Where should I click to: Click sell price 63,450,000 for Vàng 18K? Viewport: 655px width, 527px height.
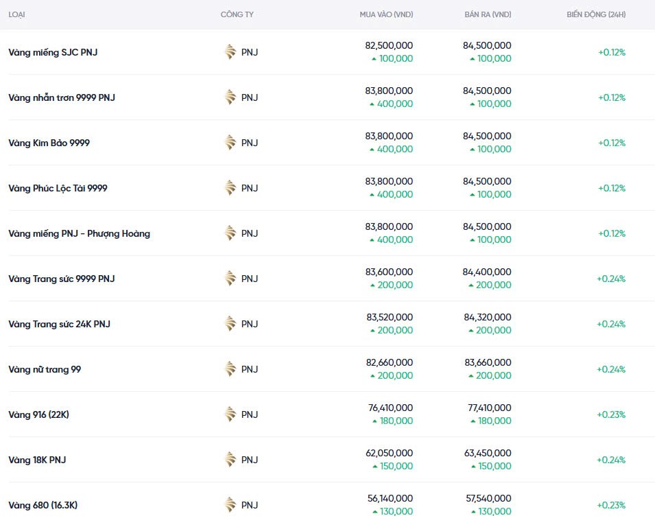click(487, 453)
